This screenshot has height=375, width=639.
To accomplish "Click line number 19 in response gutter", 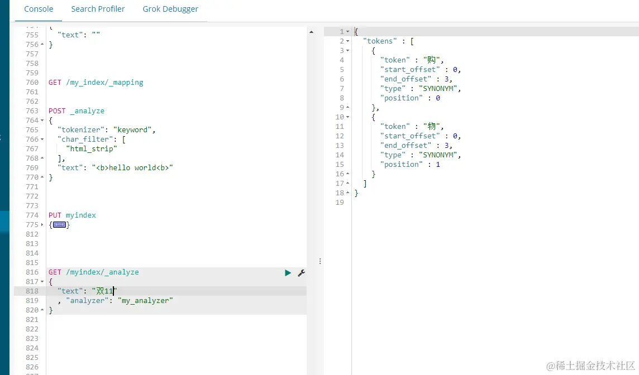I will point(340,203).
